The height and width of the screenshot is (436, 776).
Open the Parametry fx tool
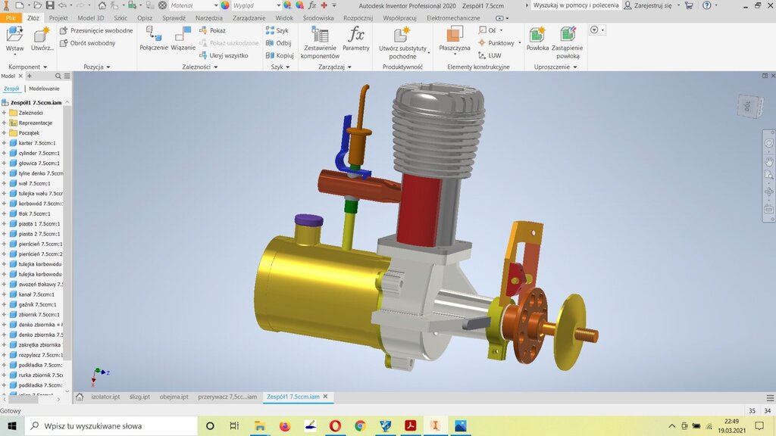(355, 38)
